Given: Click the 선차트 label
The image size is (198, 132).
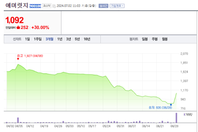Looking at the screenshot, I should [17, 39].
